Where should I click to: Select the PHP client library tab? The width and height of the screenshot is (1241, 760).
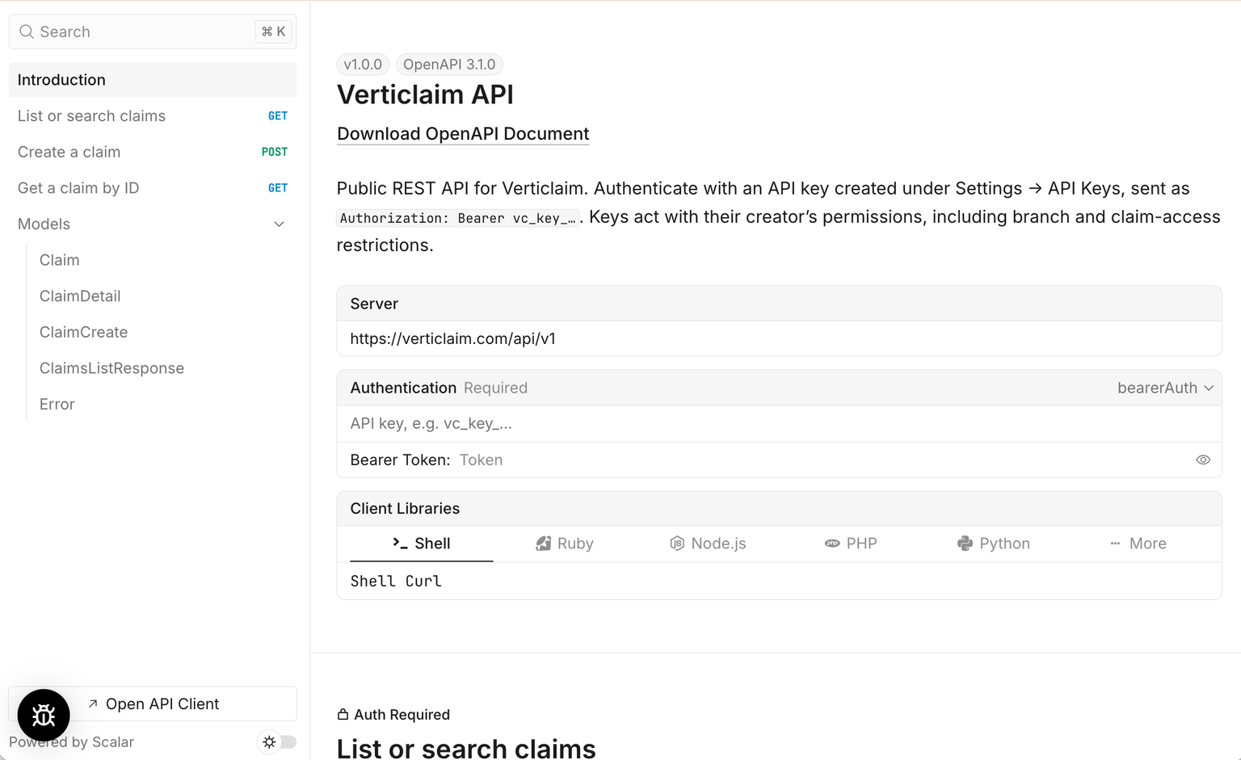pos(851,544)
